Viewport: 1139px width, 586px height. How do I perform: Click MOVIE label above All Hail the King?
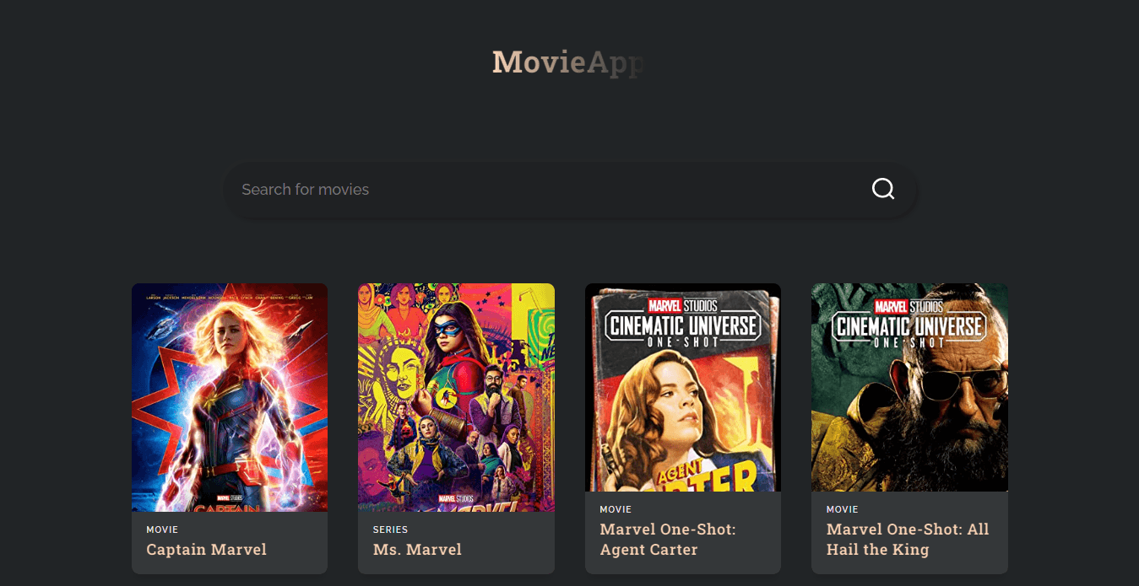842,509
